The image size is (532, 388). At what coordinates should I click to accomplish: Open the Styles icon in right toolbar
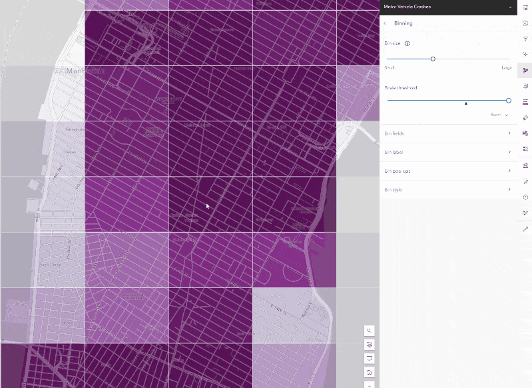pyautogui.click(x=525, y=23)
